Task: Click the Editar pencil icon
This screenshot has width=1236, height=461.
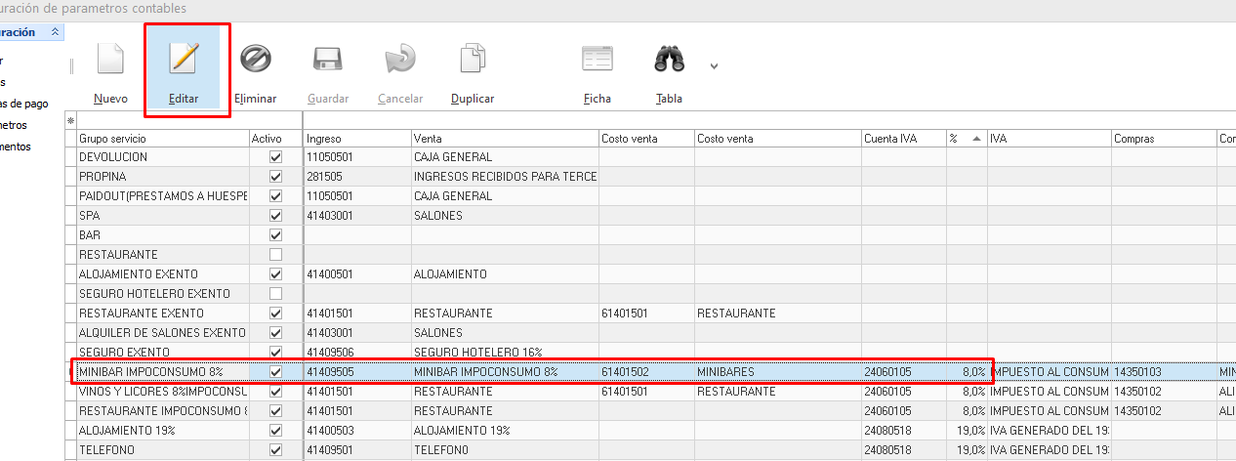Action: (x=184, y=59)
